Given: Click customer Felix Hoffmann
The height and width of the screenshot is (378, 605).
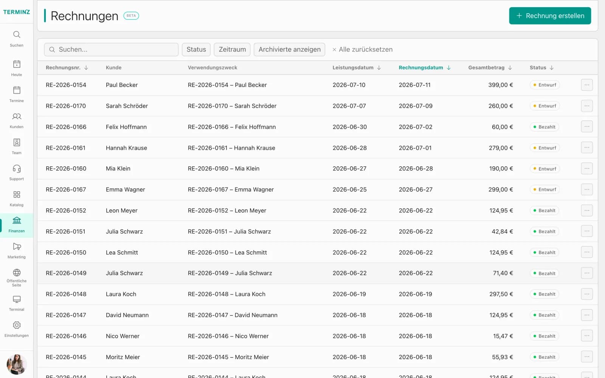Looking at the screenshot, I should click(x=126, y=127).
